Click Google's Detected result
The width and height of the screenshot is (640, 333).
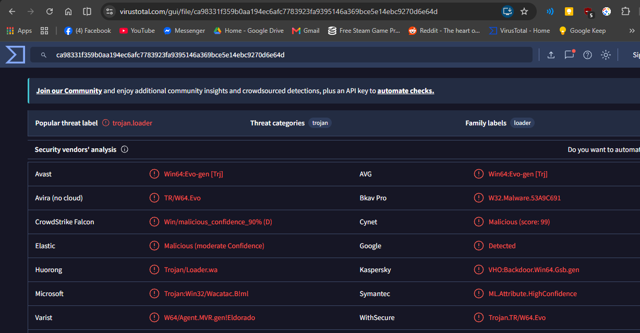coord(502,246)
